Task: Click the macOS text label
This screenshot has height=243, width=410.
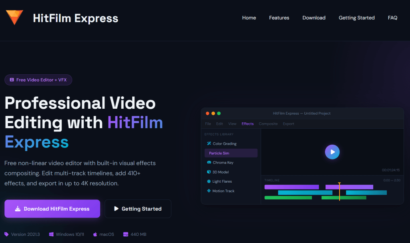Action: (x=107, y=234)
